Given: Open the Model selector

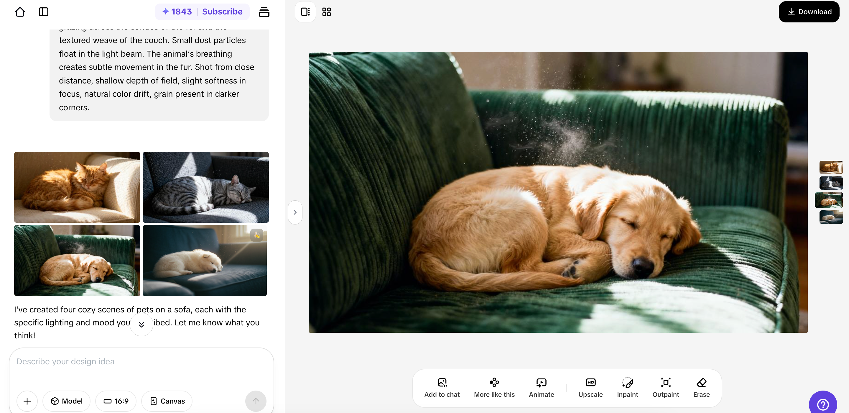Looking at the screenshot, I should click(66, 401).
